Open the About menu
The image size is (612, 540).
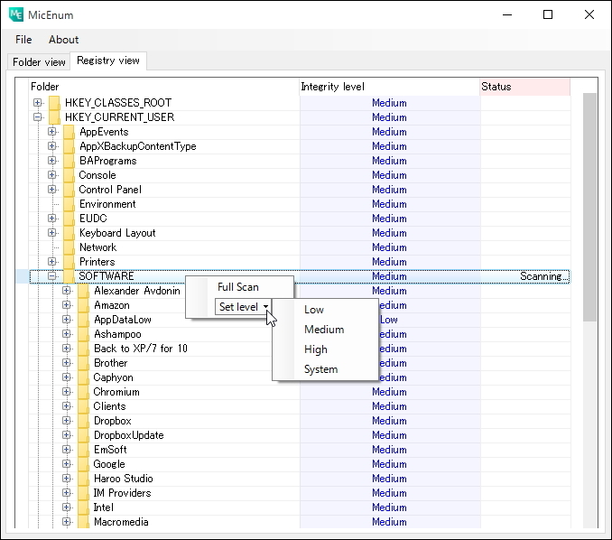pyautogui.click(x=64, y=40)
